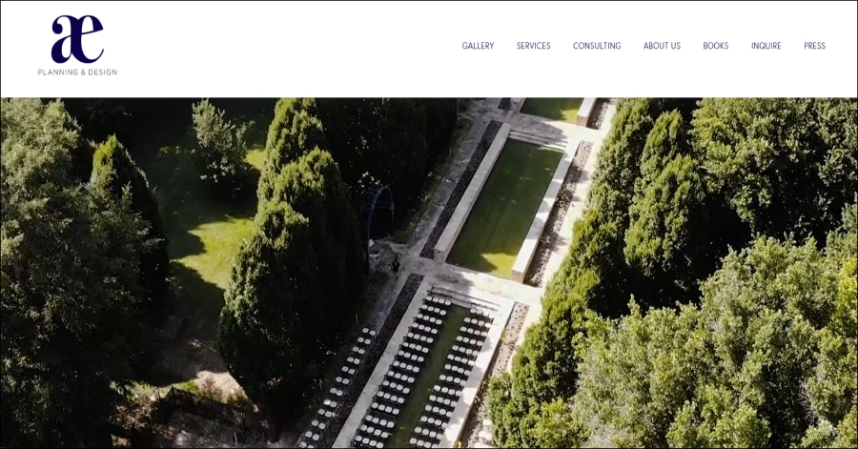The width and height of the screenshot is (858, 449).
Task: Open the Consulting navigation link
Action: click(x=597, y=46)
